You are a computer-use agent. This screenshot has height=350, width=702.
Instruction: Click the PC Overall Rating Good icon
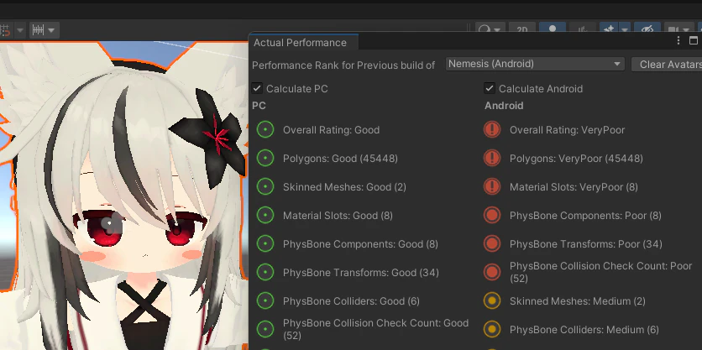point(265,130)
